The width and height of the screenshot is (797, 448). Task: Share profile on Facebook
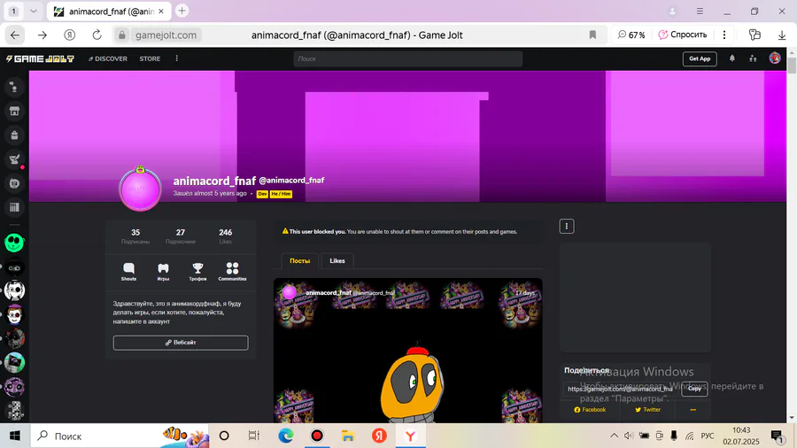pos(590,409)
